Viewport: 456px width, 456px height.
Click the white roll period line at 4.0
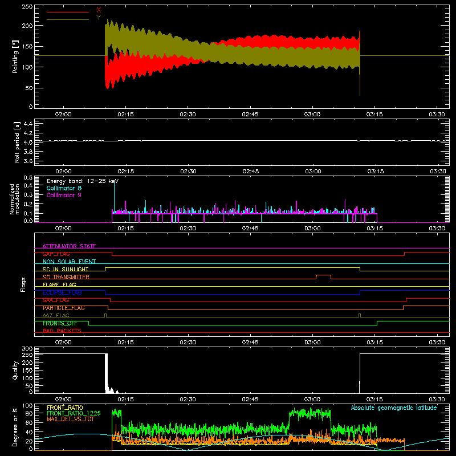242,141
